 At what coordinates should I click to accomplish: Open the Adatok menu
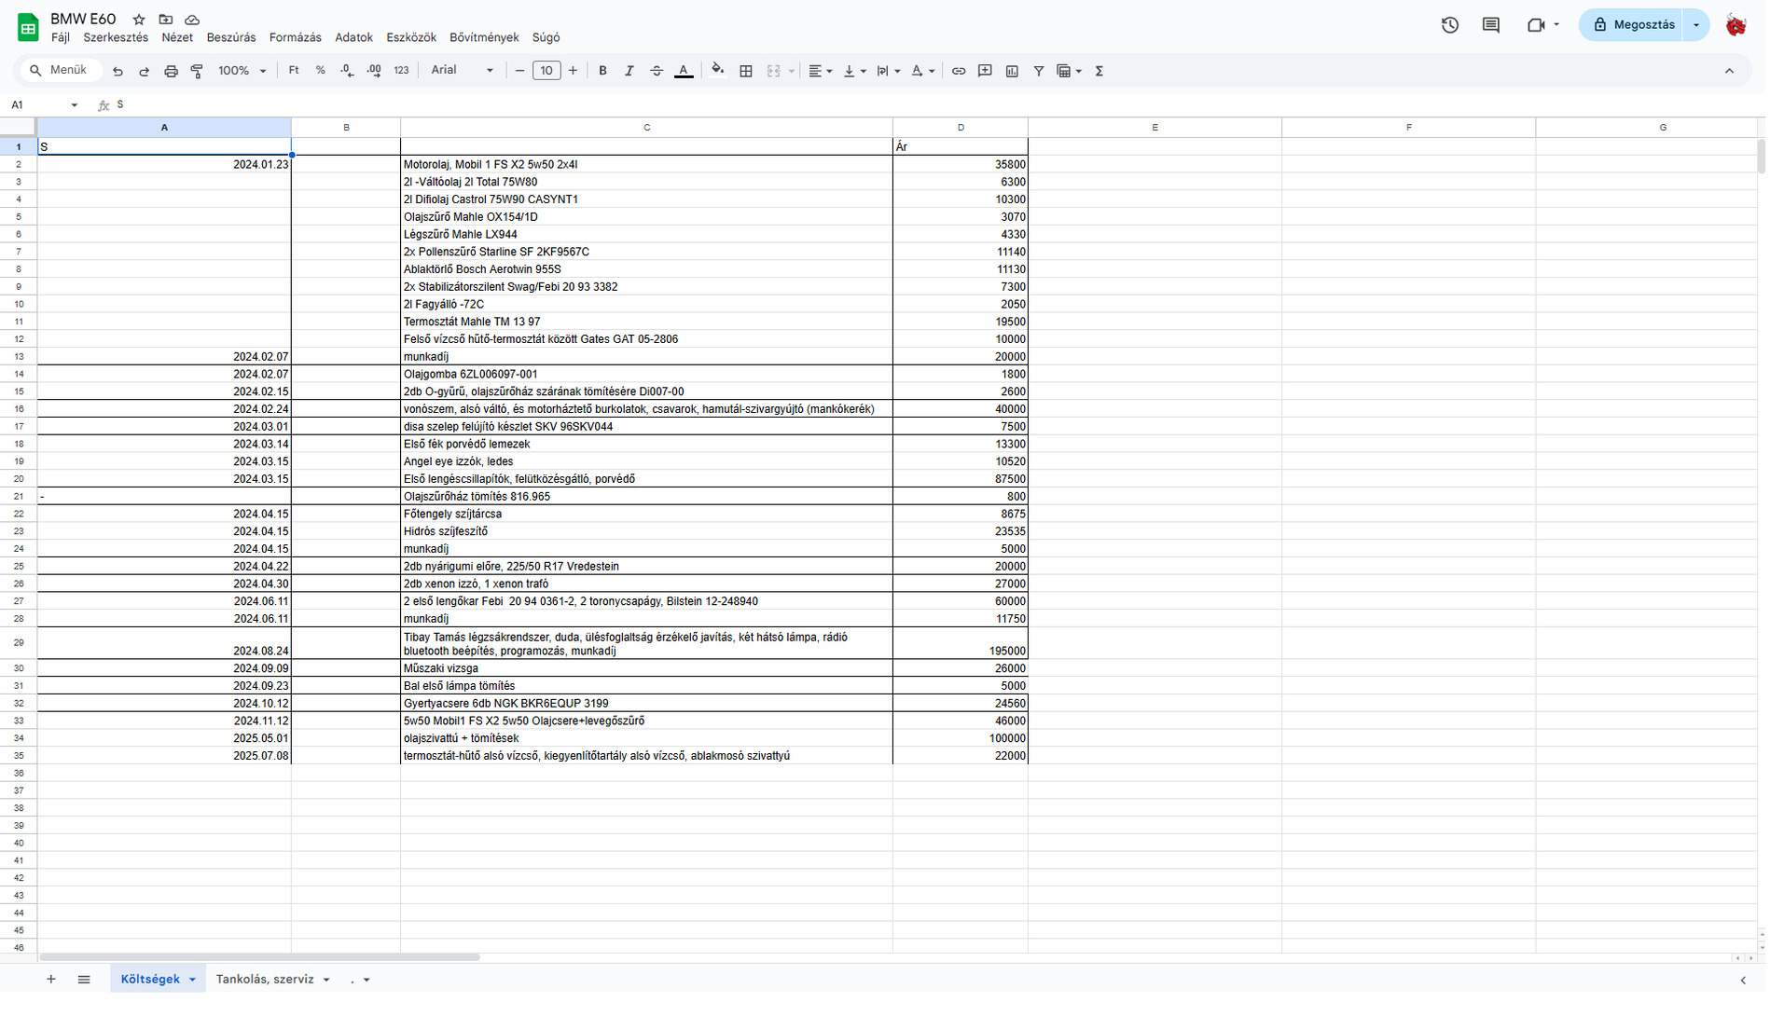[353, 38]
